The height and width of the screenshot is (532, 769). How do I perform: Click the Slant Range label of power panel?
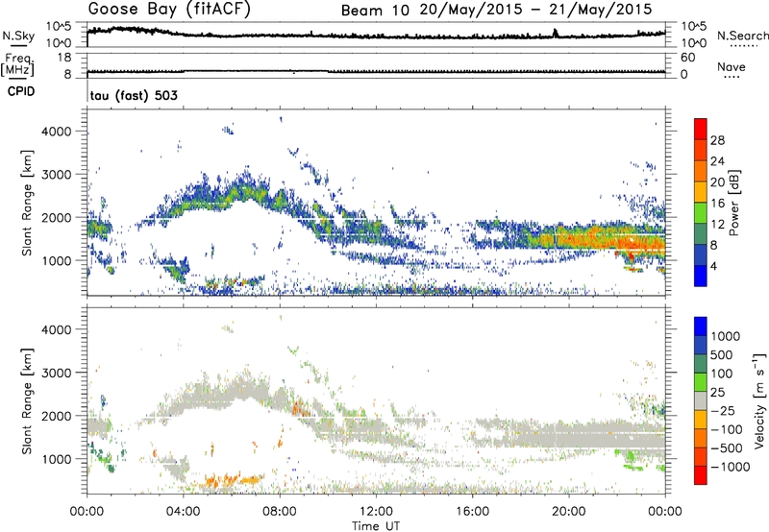(x=27, y=203)
